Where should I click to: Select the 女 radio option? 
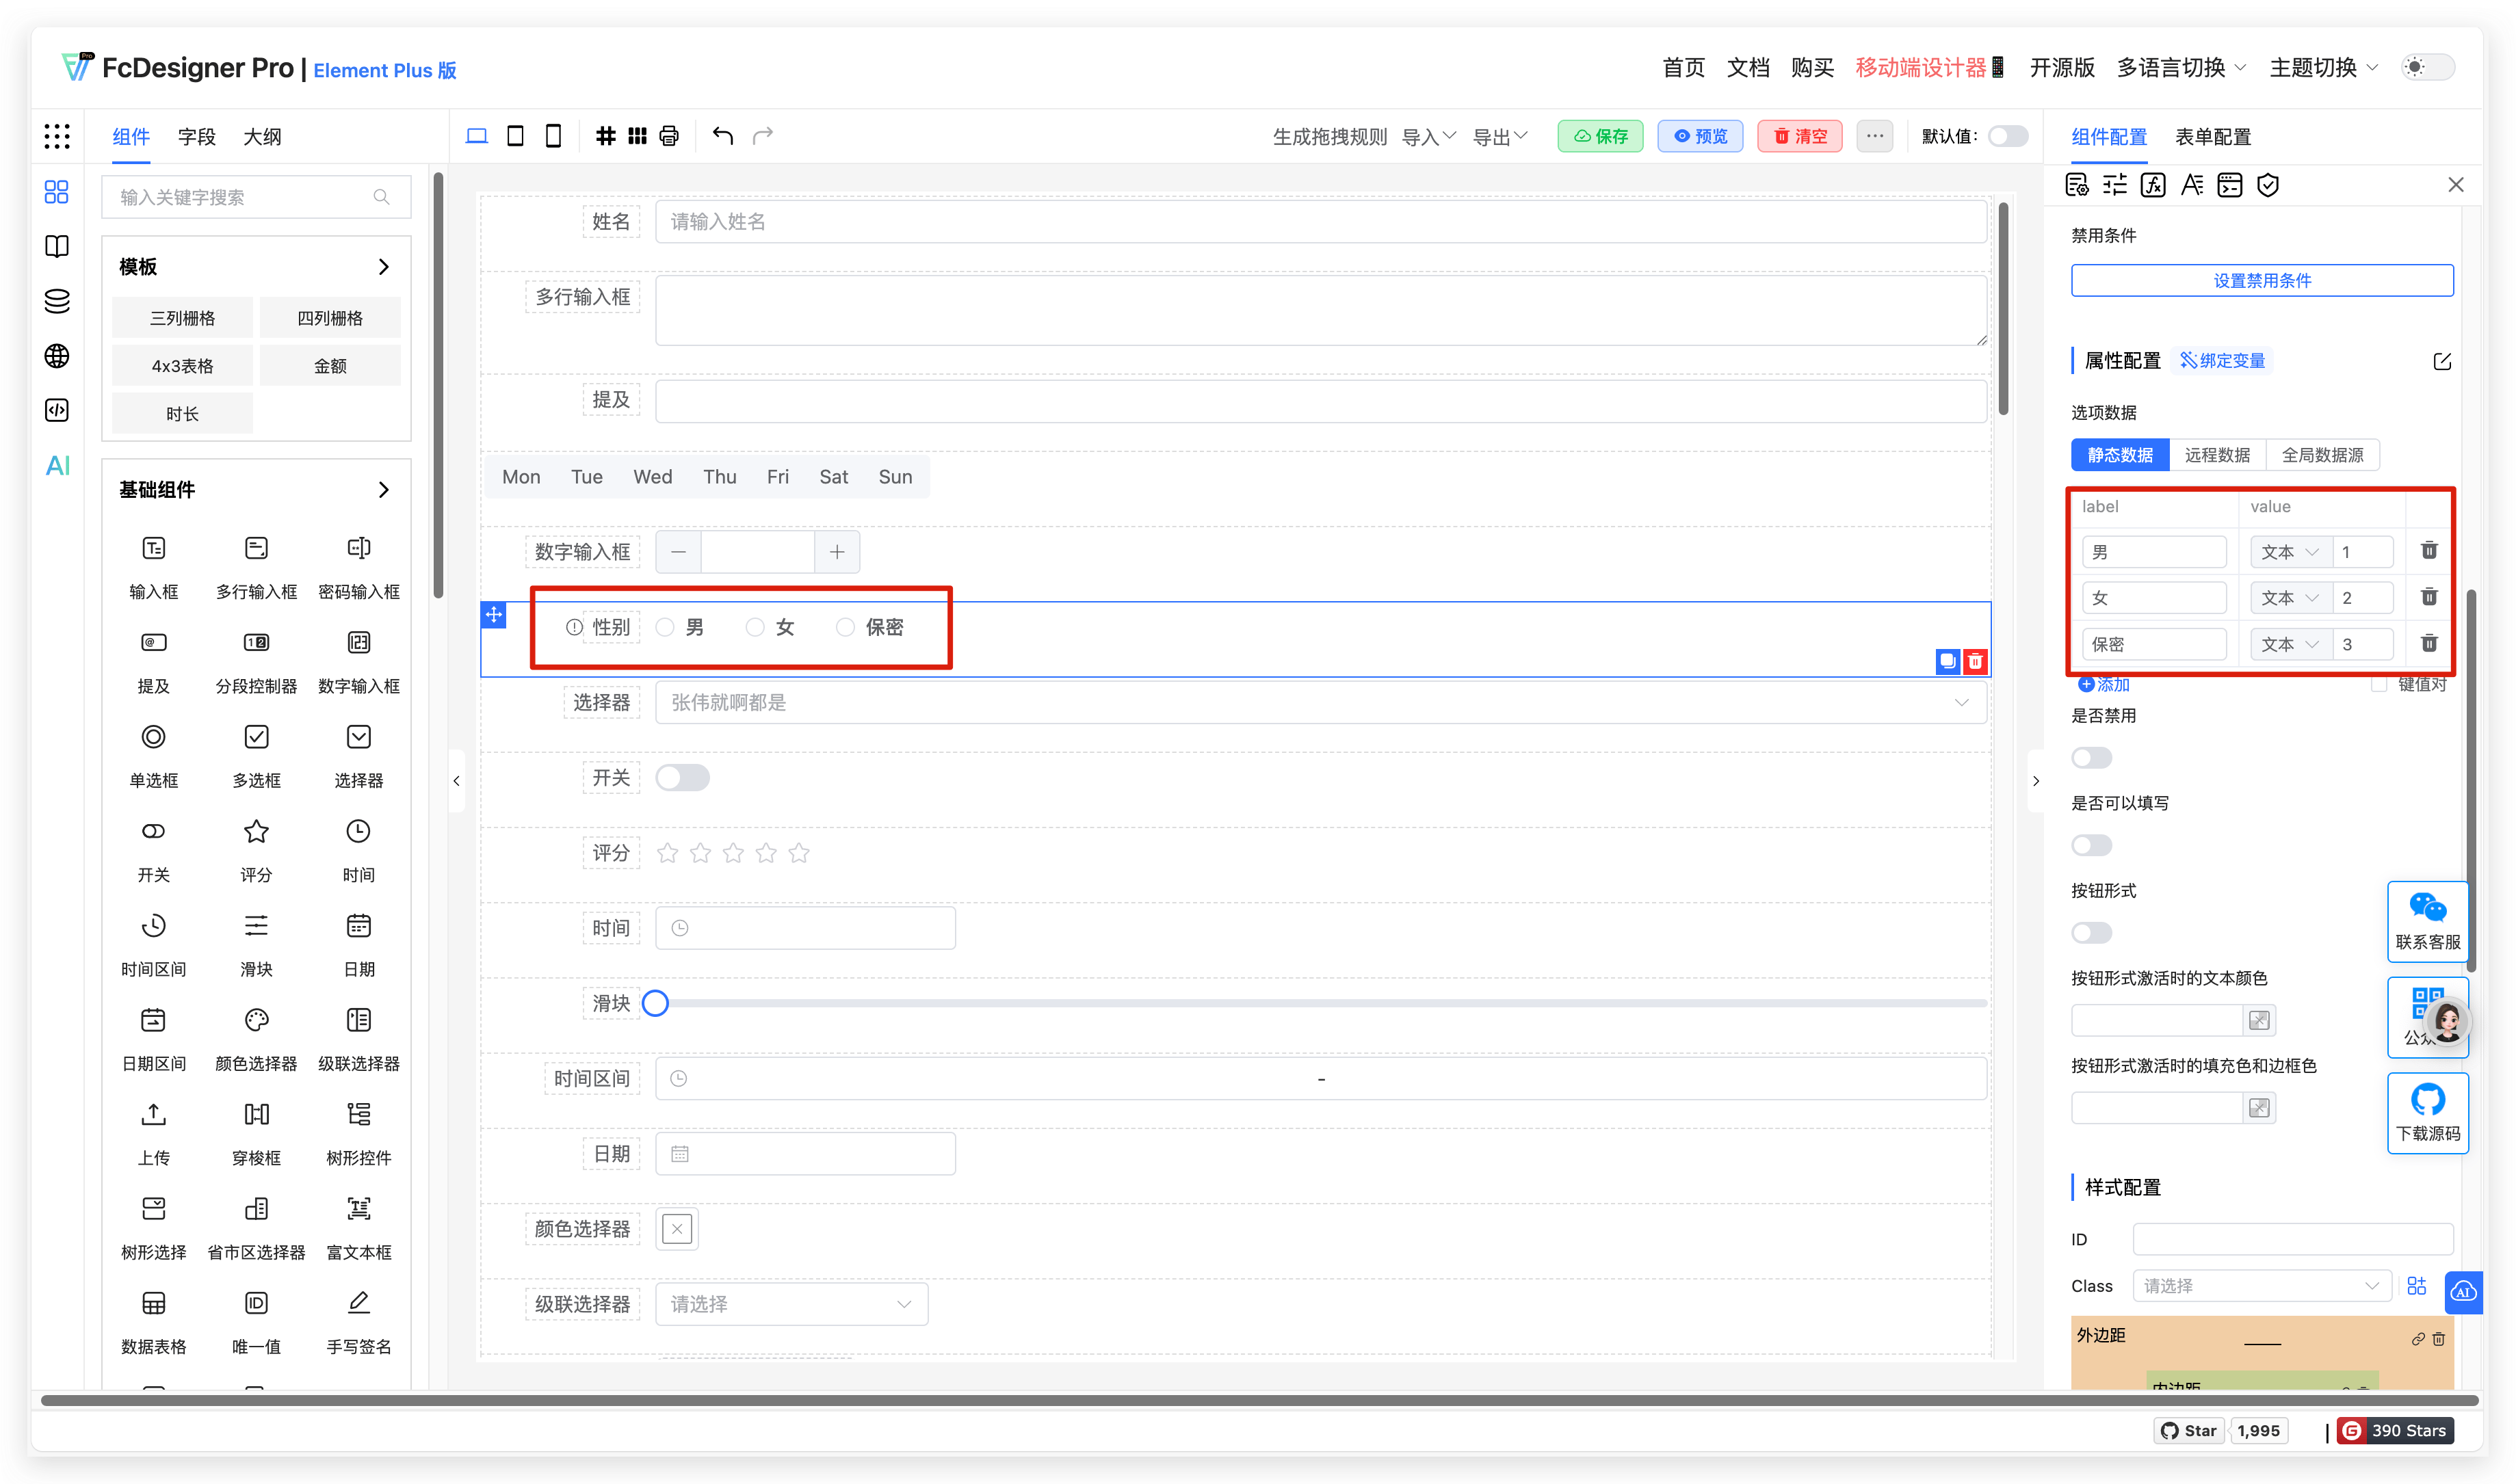point(755,627)
